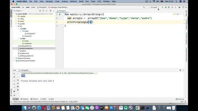This screenshot has width=198, height=111.
Task: Open the Gradle side panel
Action: click(186, 14)
